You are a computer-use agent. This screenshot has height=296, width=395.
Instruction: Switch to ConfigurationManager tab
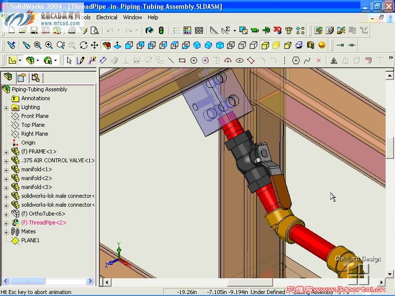tap(36, 78)
